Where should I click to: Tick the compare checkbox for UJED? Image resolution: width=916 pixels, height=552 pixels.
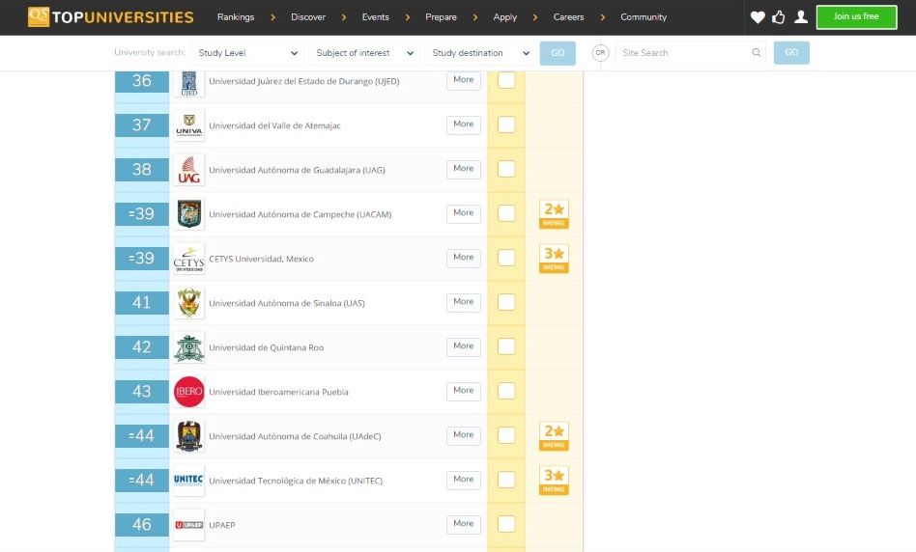click(x=506, y=80)
